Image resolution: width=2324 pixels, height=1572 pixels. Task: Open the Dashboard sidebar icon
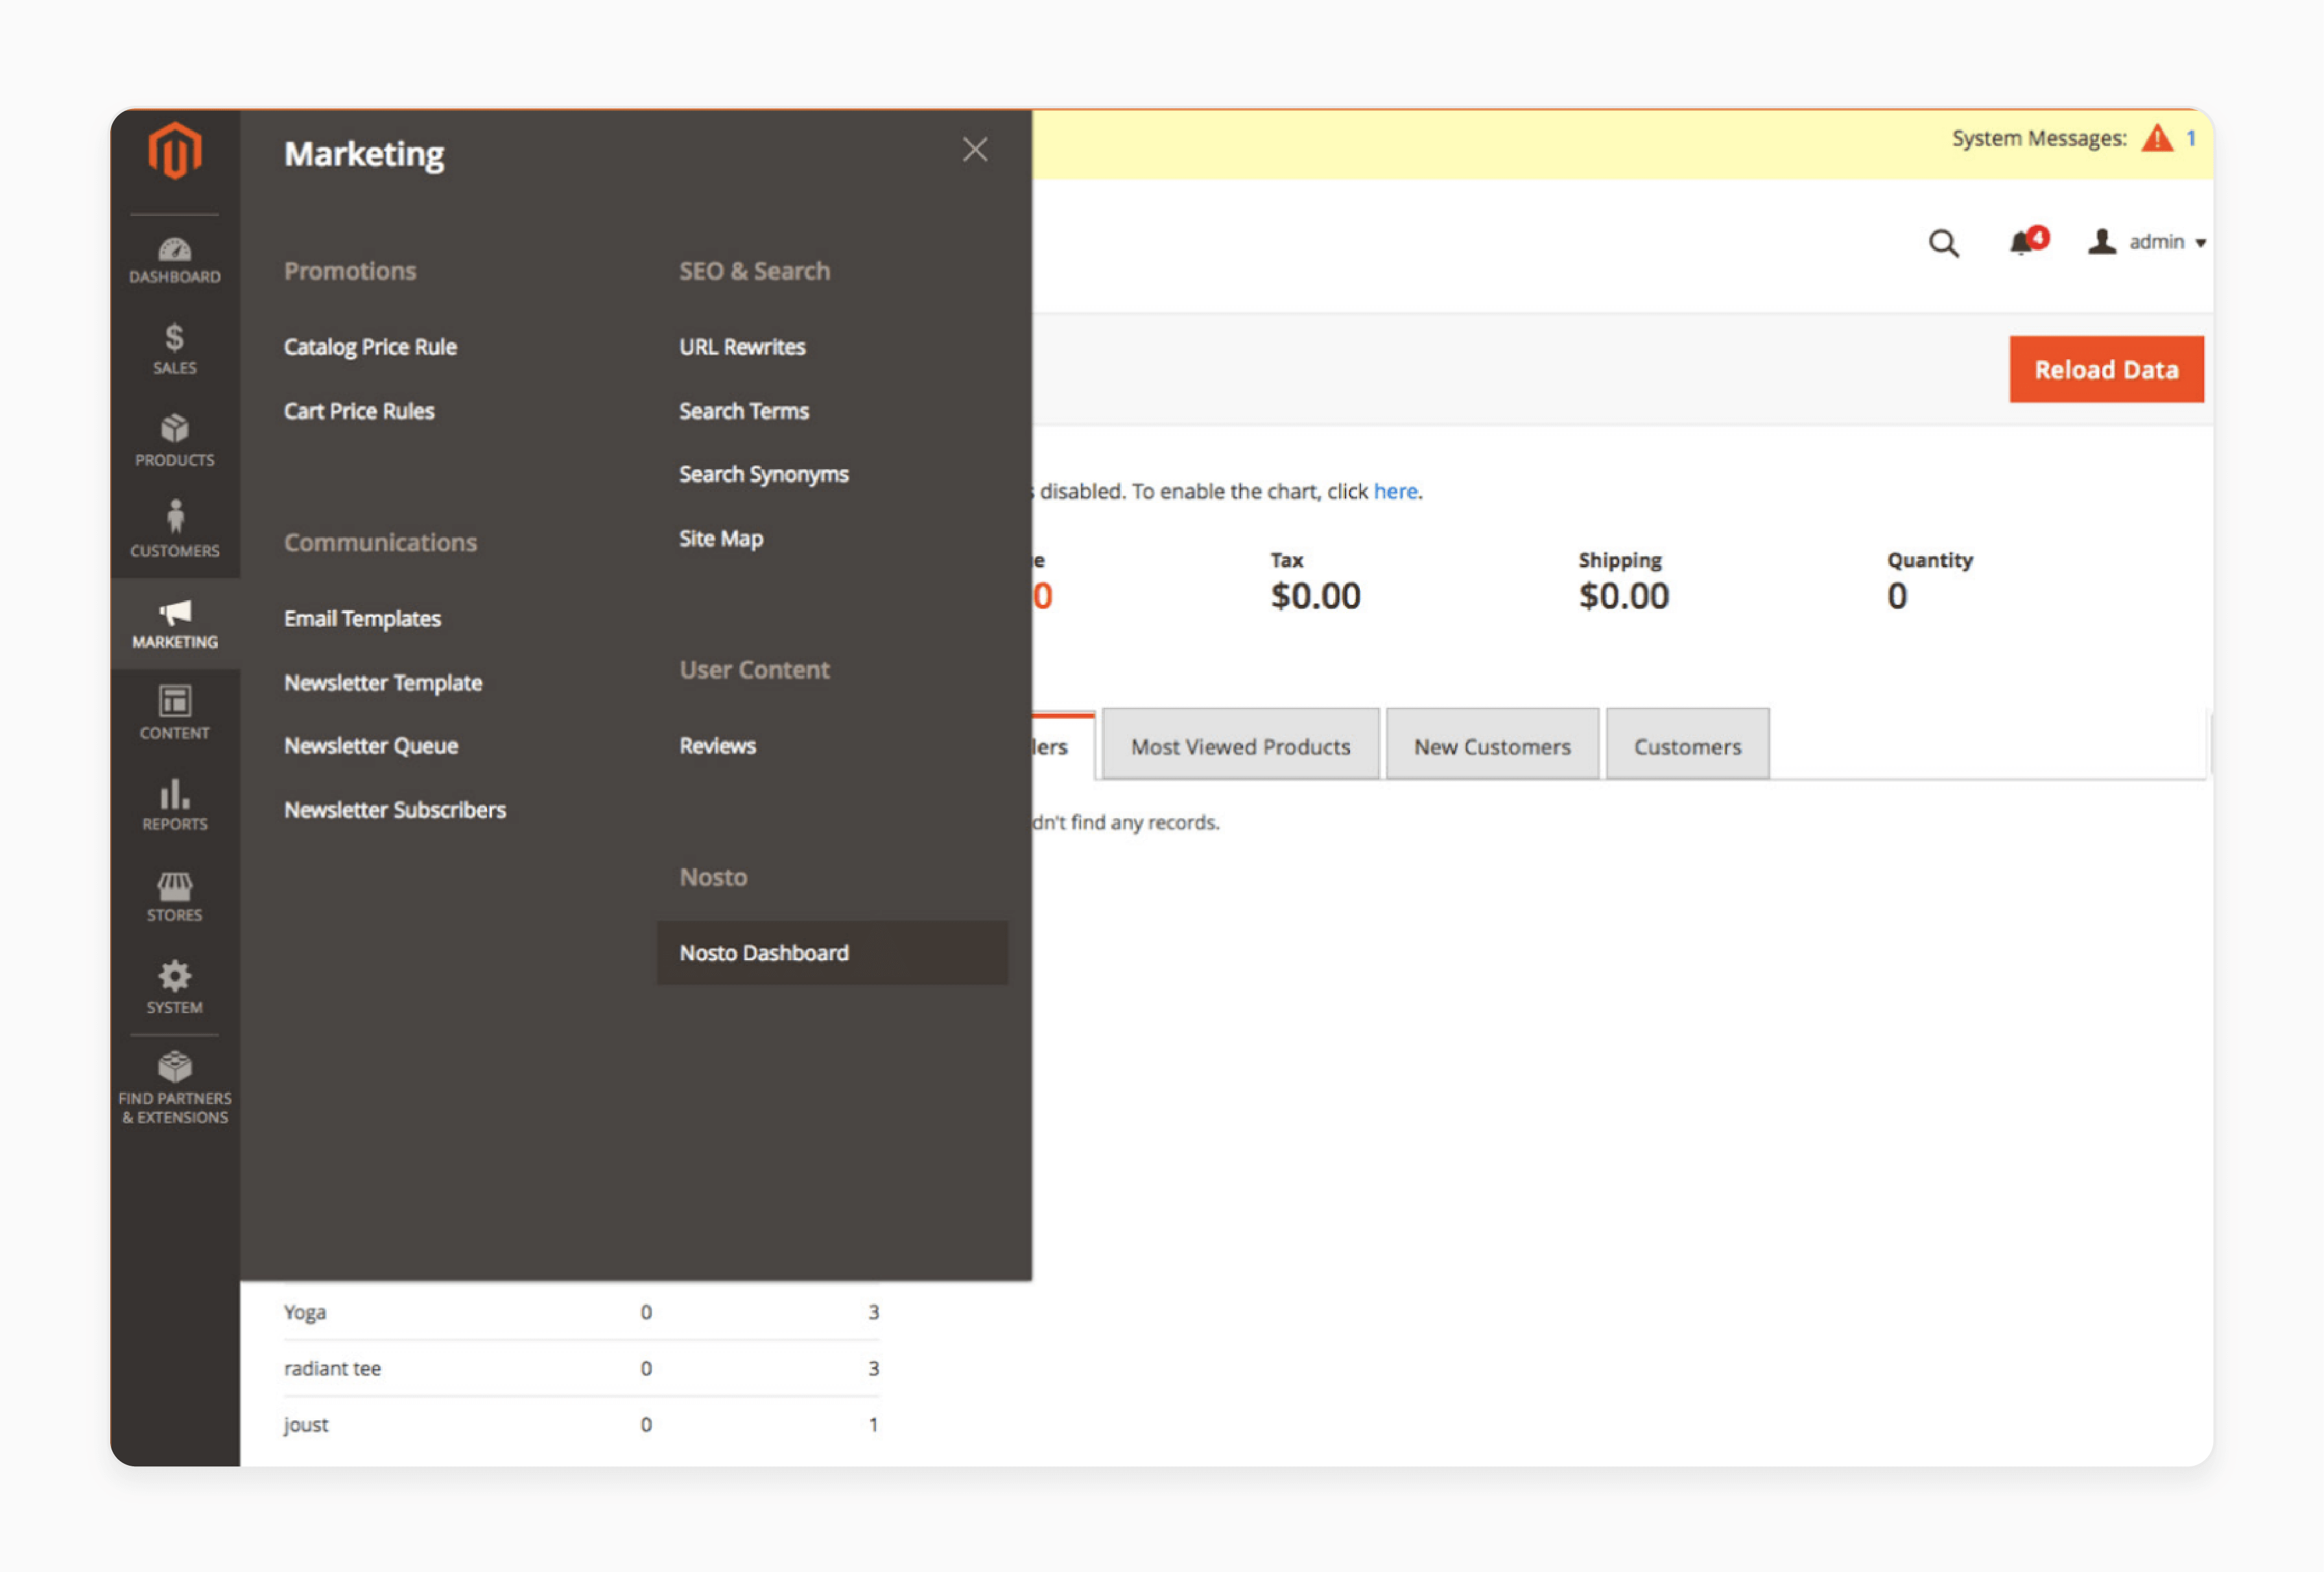click(175, 260)
